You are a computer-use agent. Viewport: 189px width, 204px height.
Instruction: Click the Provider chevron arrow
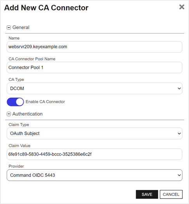point(179,175)
